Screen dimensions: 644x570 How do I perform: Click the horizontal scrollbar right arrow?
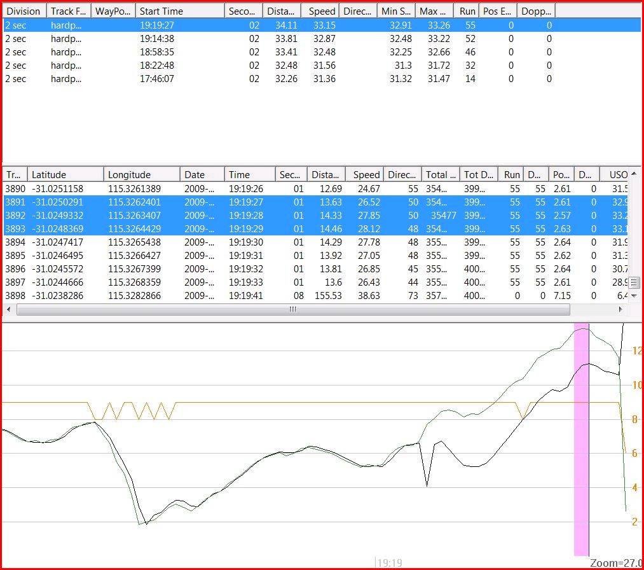click(621, 310)
